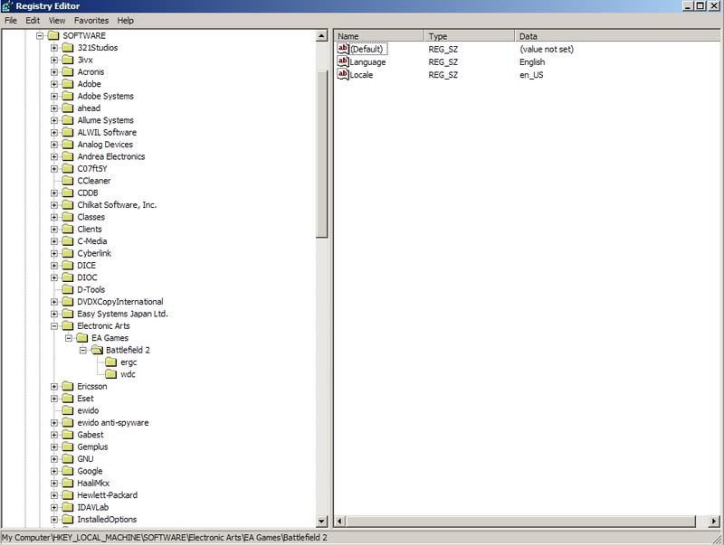Sort values by the Name column header
This screenshot has height=545, width=724.
point(378,36)
